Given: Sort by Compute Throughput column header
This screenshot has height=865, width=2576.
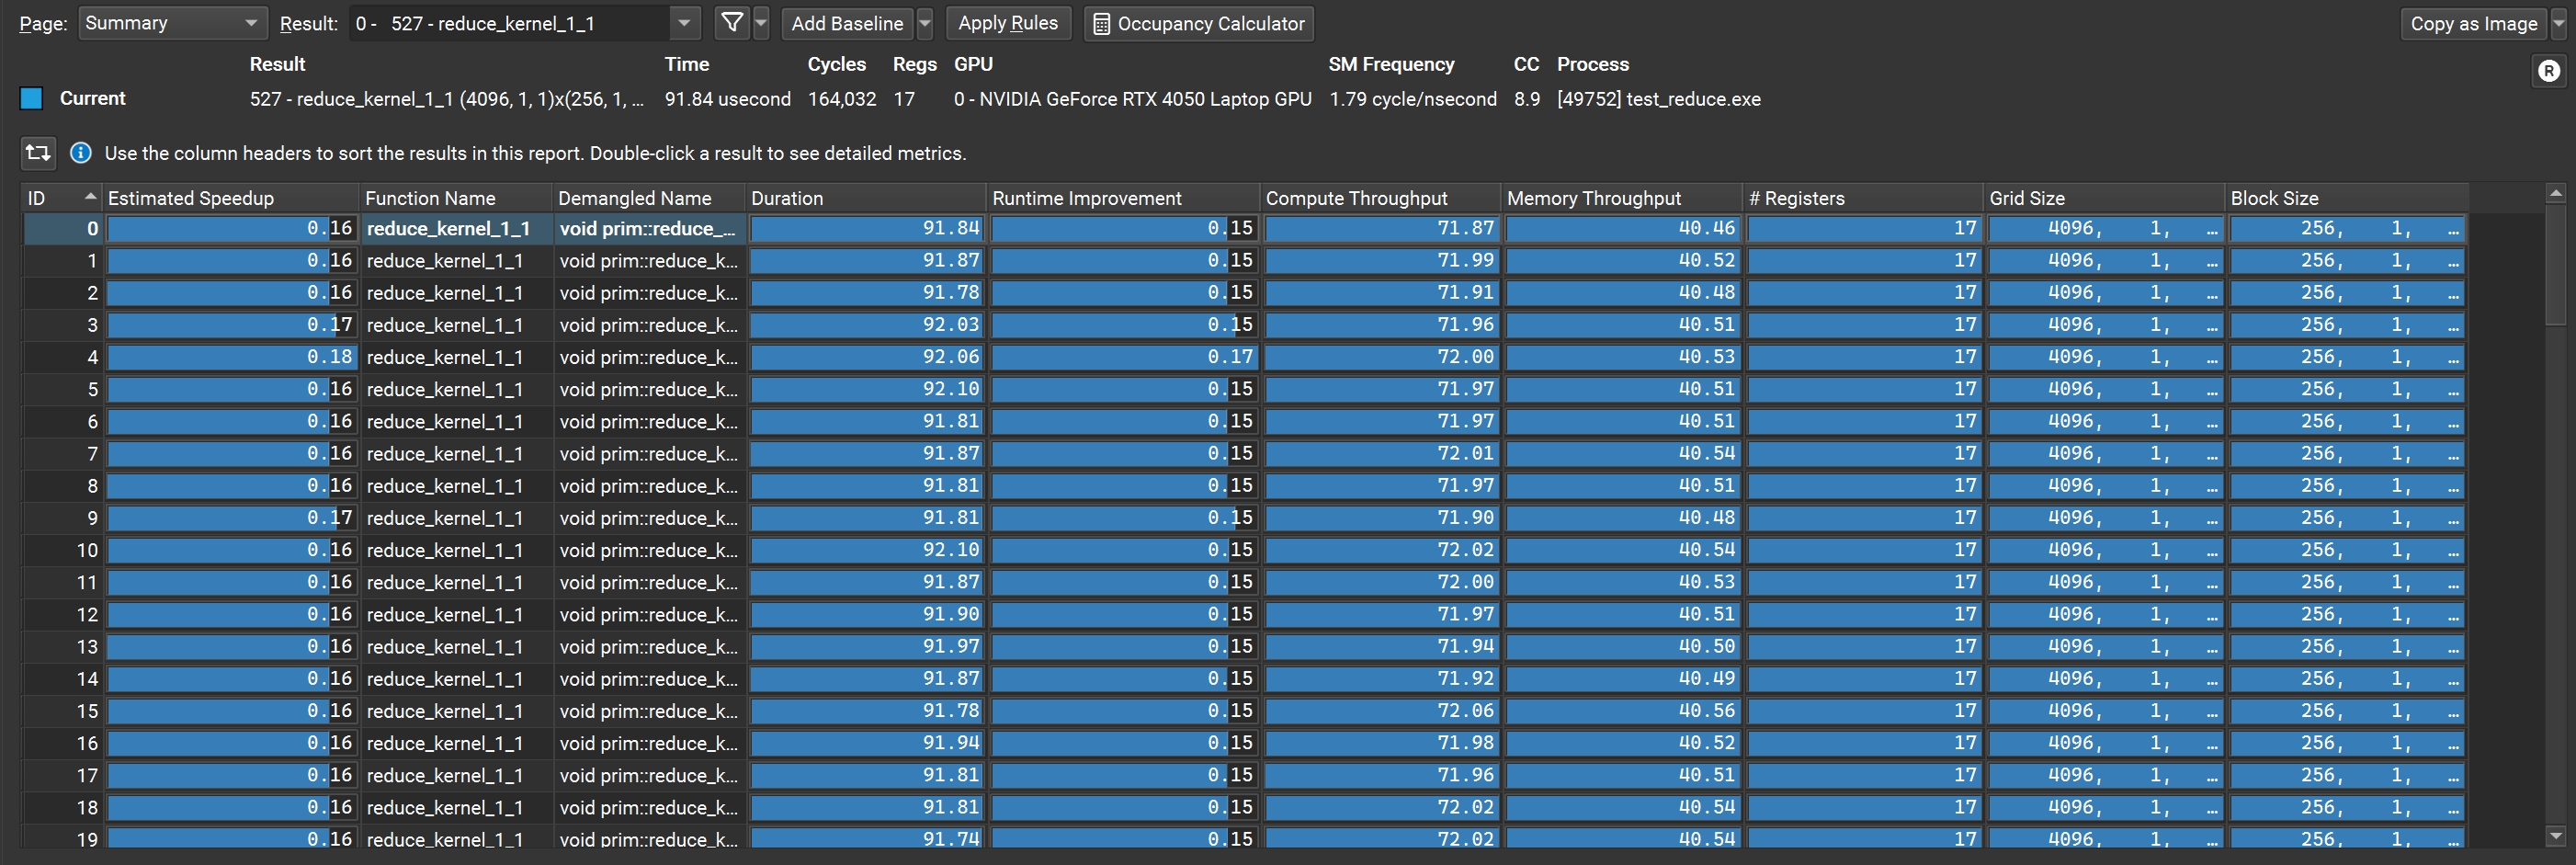Looking at the screenshot, I should [x=1381, y=198].
